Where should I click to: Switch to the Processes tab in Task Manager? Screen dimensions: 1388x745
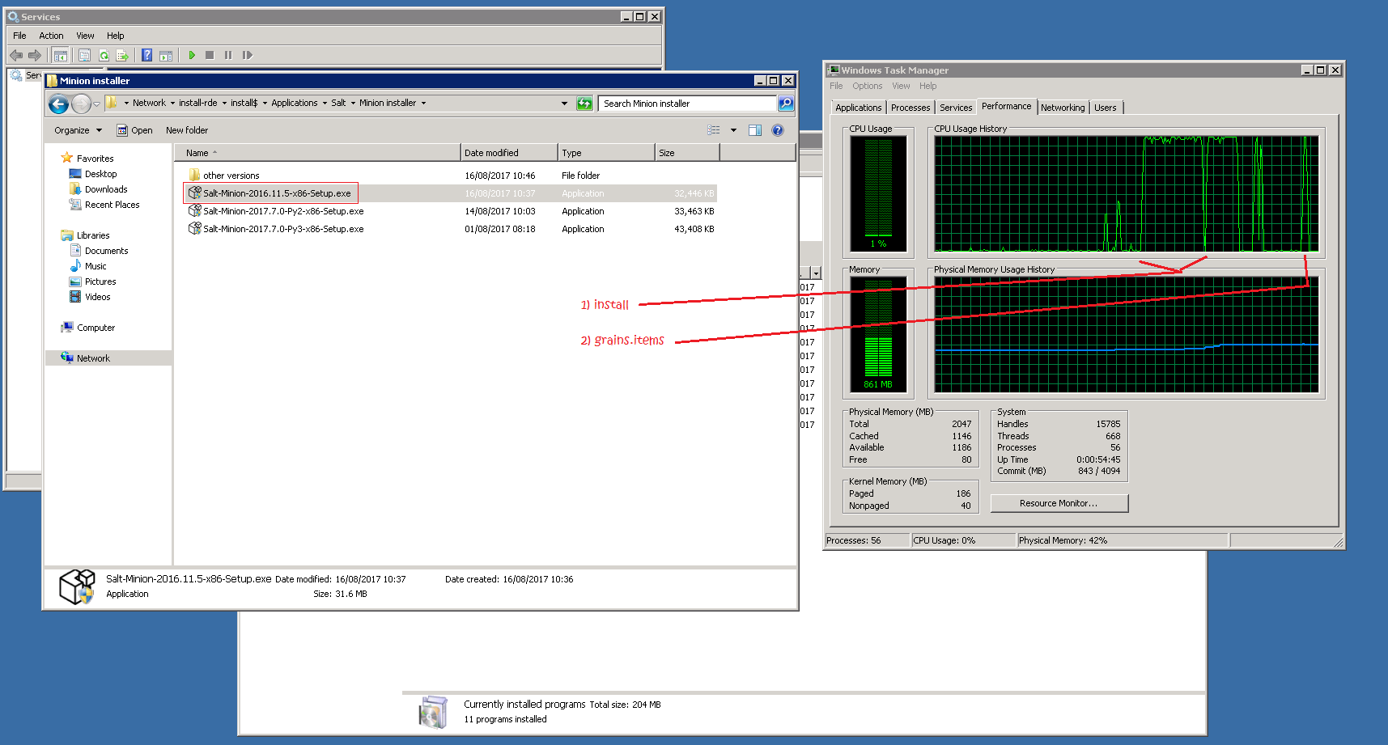tap(910, 107)
